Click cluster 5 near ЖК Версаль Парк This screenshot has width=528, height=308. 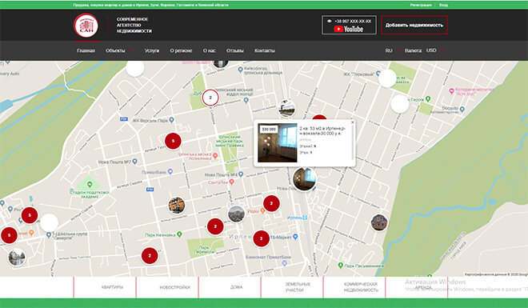[x=173, y=141]
